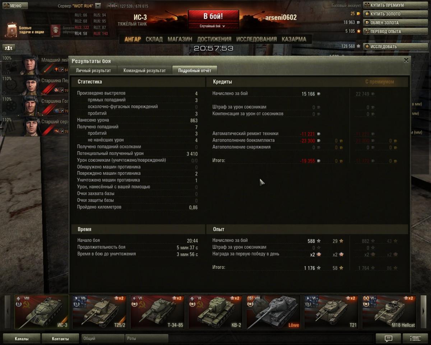
Task: Open the МЕНЮ button
Action: click(15, 6)
